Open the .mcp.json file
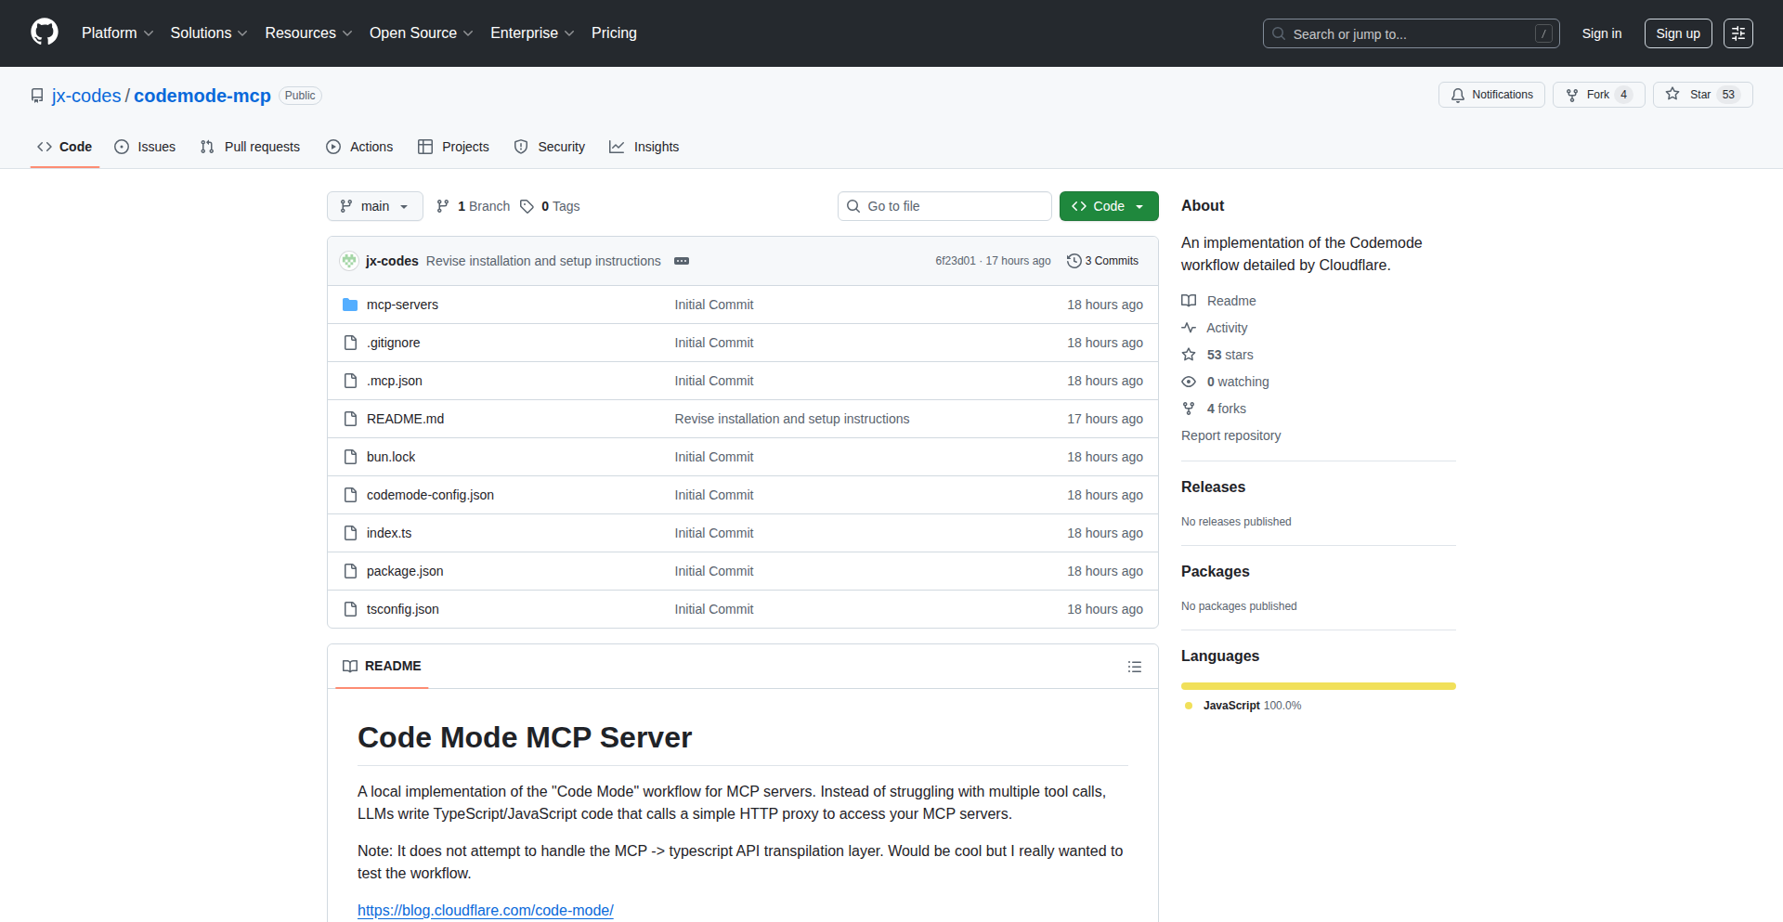The height and width of the screenshot is (922, 1783). click(395, 381)
